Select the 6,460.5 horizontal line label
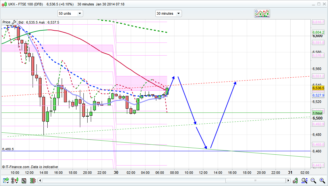 click(8, 149)
